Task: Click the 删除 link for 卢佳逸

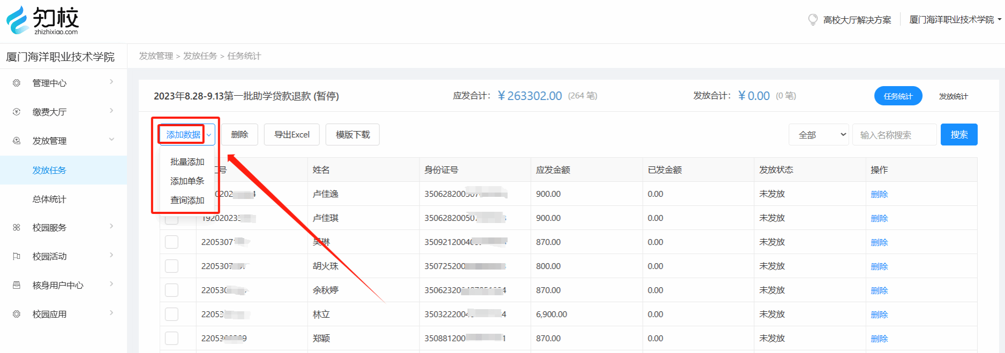Action: pos(879,194)
